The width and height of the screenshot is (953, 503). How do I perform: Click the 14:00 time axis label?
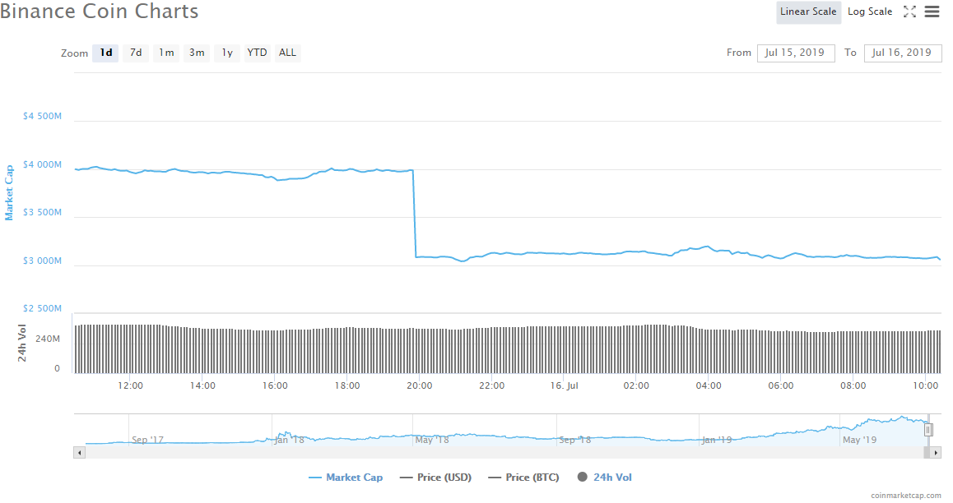(202, 386)
